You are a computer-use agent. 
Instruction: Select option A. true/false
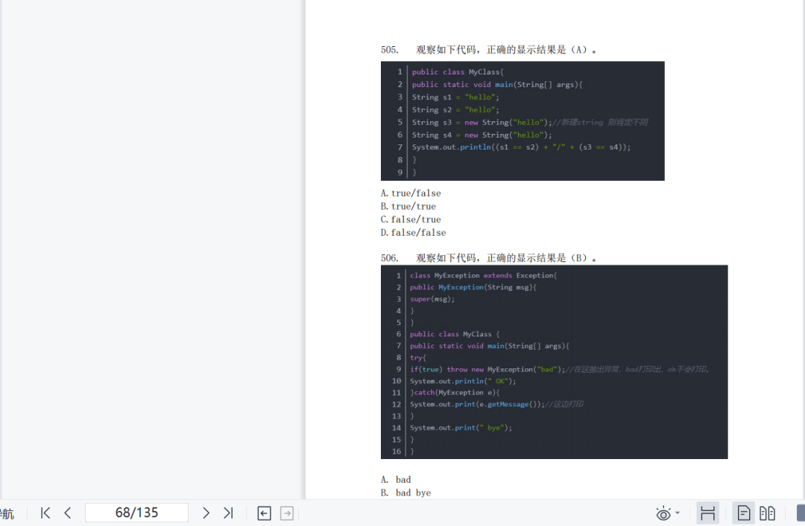pyautogui.click(x=411, y=193)
